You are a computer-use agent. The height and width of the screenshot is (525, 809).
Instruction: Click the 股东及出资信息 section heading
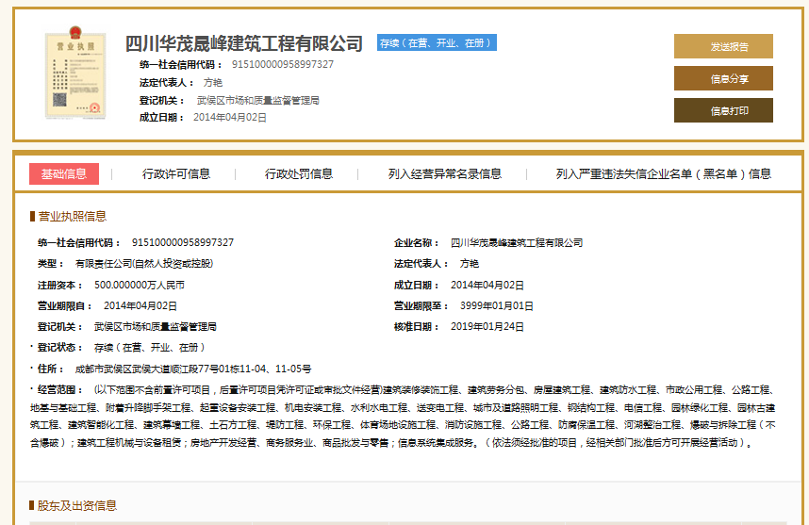pyautogui.click(x=77, y=505)
